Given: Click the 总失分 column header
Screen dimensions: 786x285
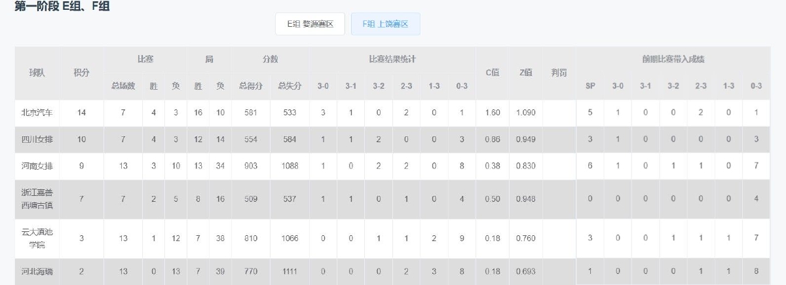Looking at the screenshot, I should click(290, 86).
